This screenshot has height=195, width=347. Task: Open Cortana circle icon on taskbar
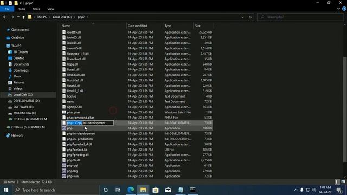pos(106,190)
